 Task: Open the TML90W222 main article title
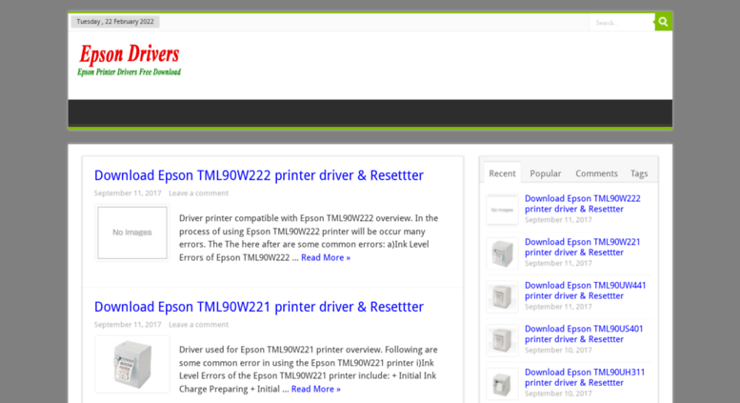pyautogui.click(x=259, y=175)
